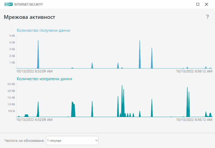Image resolution: width=215 pixels, height=148 pixels.
Task: Click the 'Количество изпратени данни' chart title
Action: [x=44, y=79]
